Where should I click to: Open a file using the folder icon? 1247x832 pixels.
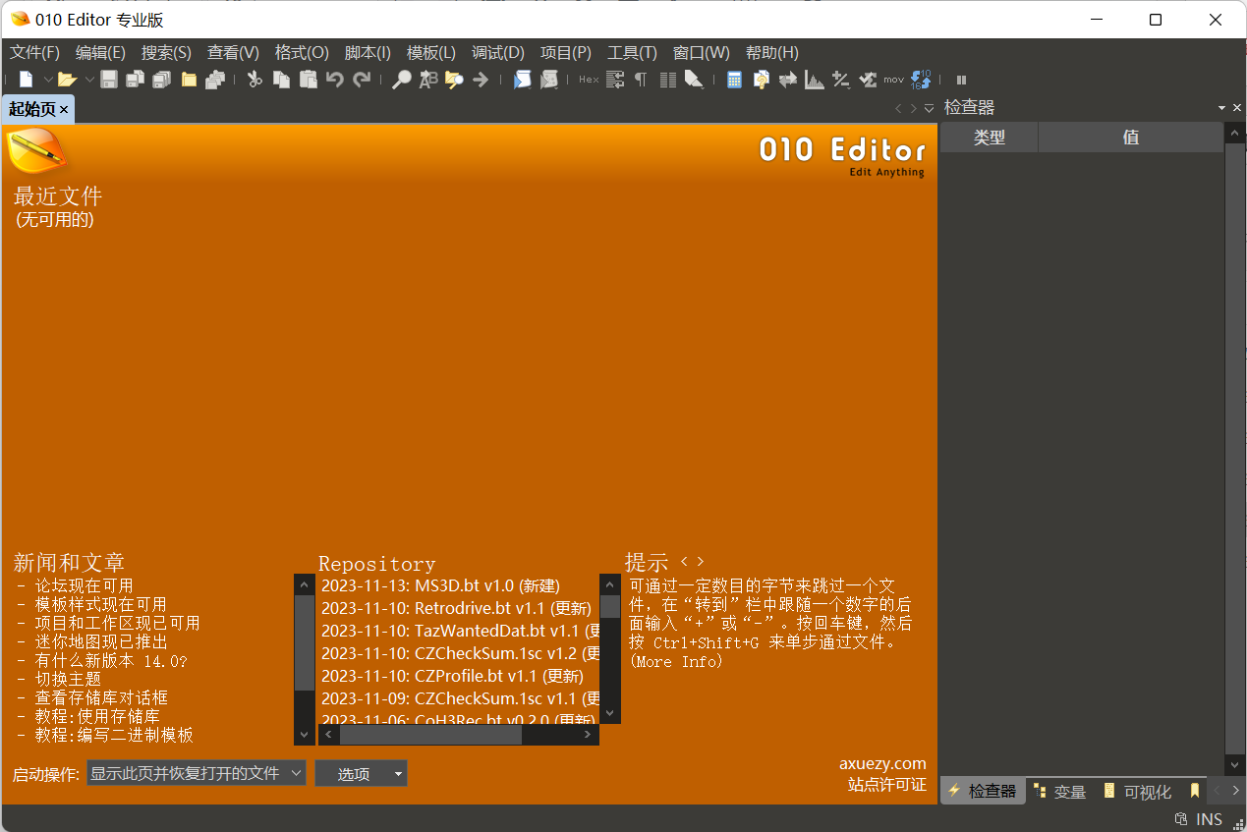67,80
